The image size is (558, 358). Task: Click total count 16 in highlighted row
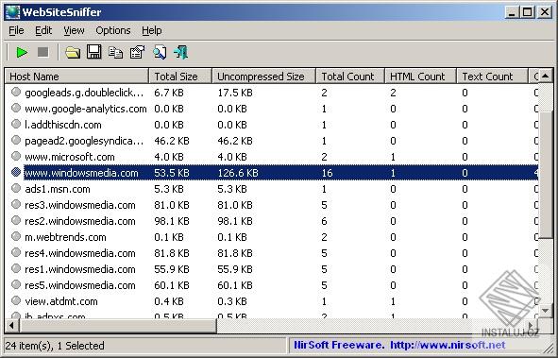click(x=327, y=173)
